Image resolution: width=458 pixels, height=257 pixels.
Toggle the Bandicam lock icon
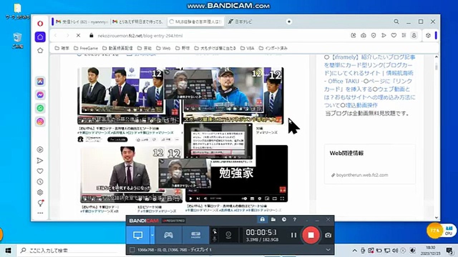pyautogui.click(x=262, y=220)
